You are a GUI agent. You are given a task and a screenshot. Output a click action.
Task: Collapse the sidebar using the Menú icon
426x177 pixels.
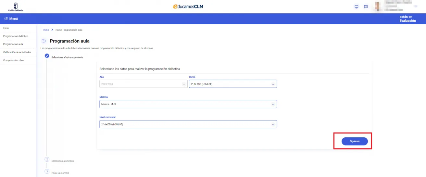(6, 19)
